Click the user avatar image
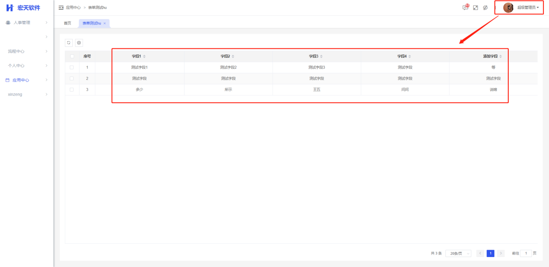 (508, 8)
